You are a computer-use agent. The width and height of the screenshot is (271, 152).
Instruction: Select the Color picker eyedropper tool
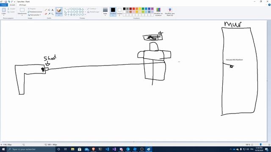49,14
